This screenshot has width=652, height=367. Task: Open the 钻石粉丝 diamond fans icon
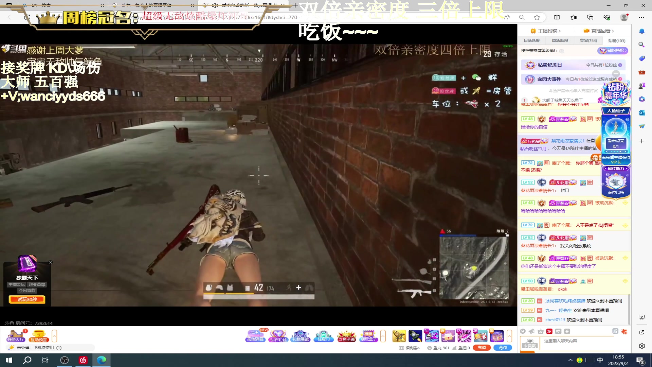[278, 336]
